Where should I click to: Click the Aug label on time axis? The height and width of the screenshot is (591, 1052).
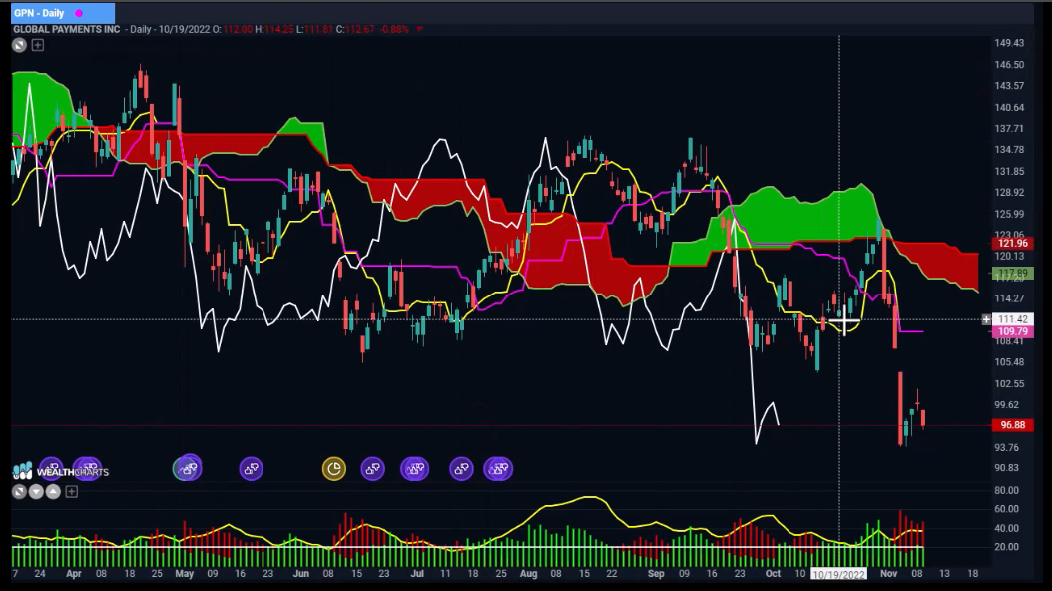(x=528, y=574)
